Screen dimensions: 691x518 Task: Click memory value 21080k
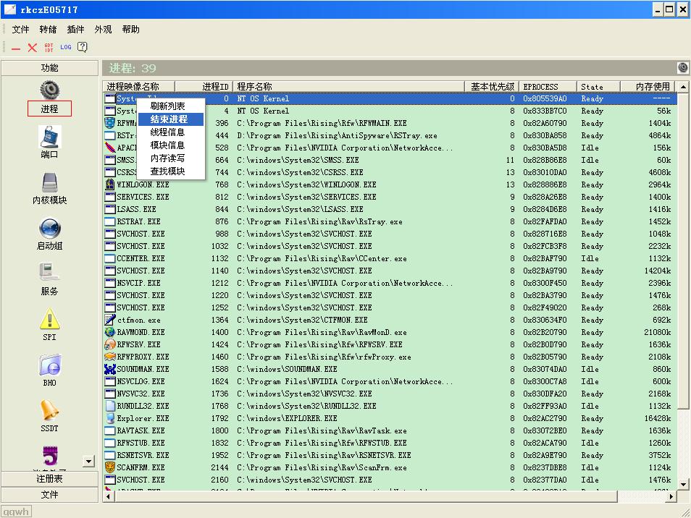658,332
